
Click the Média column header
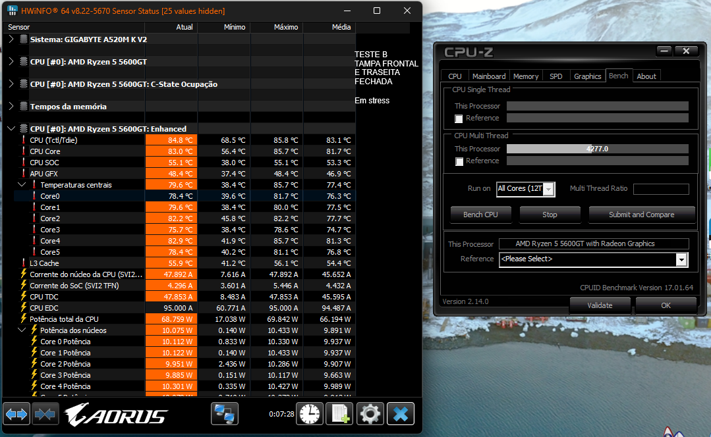[x=329, y=27]
